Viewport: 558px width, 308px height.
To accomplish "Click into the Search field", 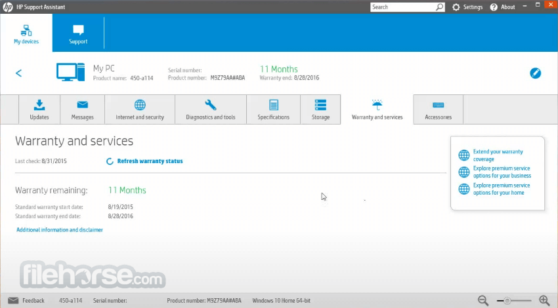I will click(x=402, y=7).
